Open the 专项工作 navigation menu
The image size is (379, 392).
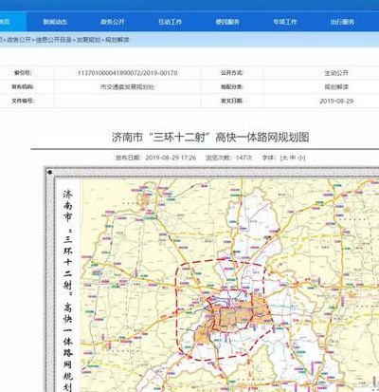pos(285,22)
